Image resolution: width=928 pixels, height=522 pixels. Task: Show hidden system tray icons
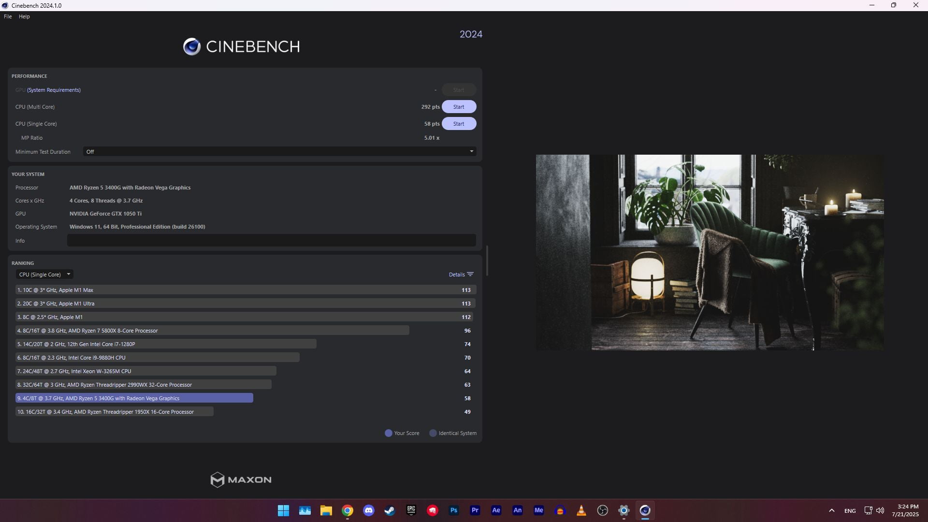pyautogui.click(x=832, y=510)
